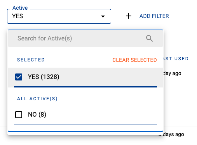Sort by the LAST USED column header
The height and width of the screenshot is (145, 197).
176,59
